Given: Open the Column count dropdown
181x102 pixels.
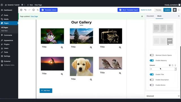Looking at the screenshot, I should tap(163, 69).
